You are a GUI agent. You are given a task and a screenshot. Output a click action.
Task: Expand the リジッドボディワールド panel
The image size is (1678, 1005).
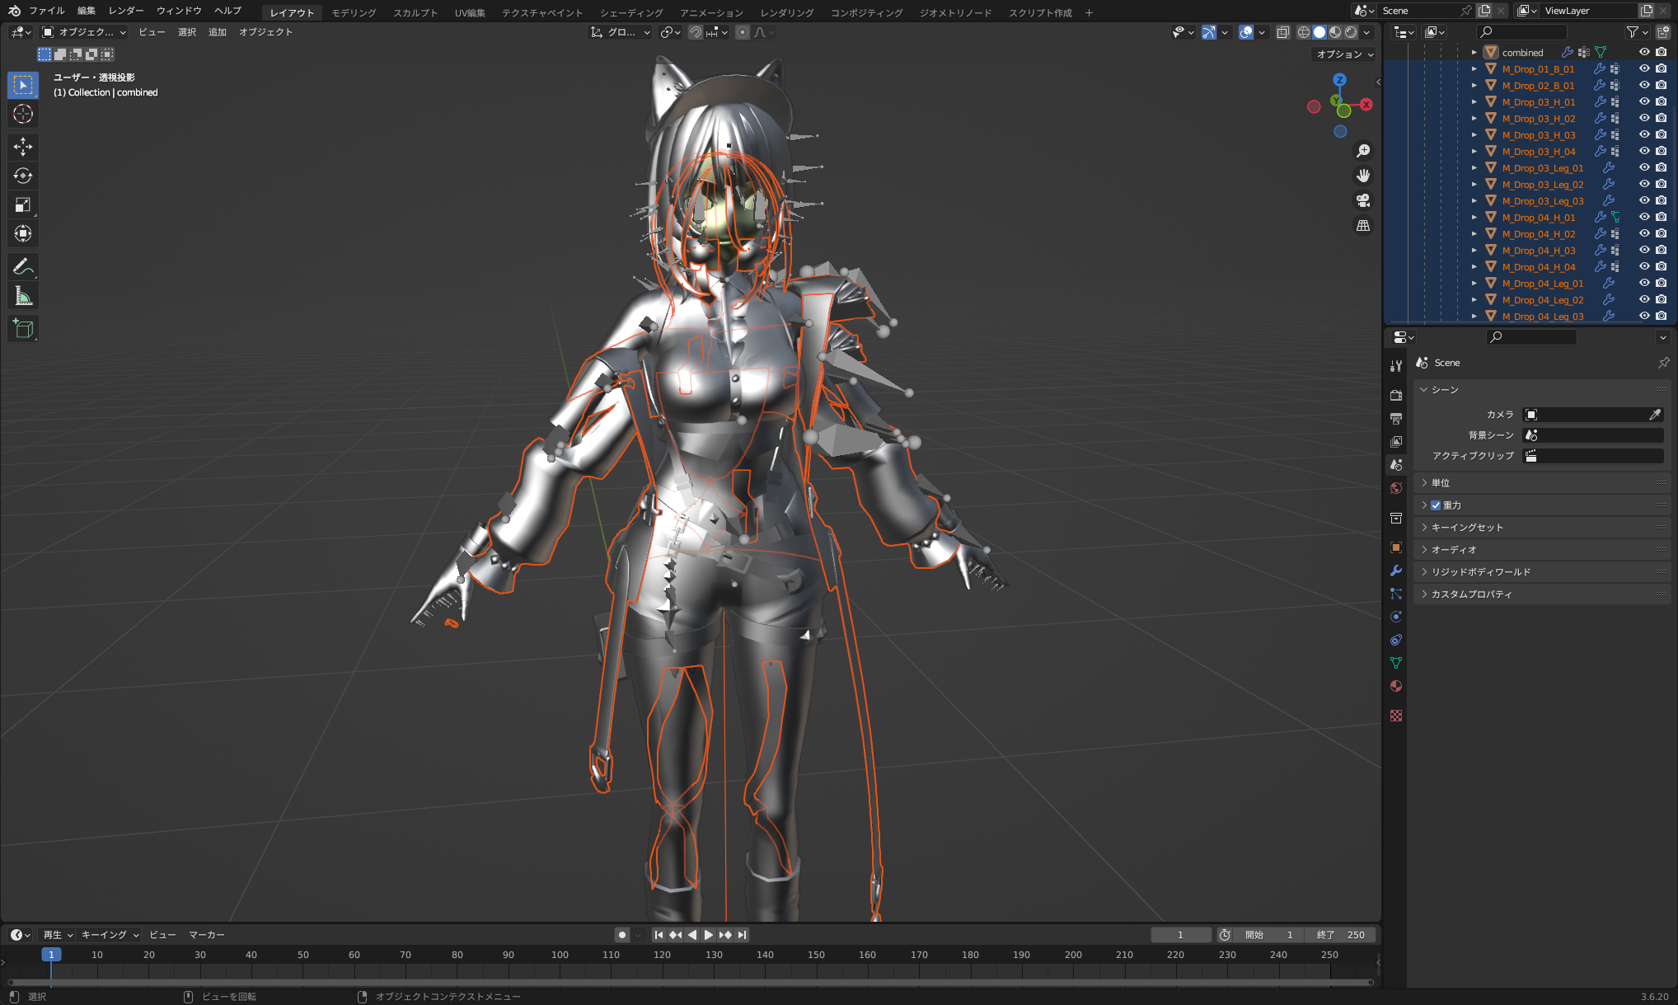coord(1541,572)
